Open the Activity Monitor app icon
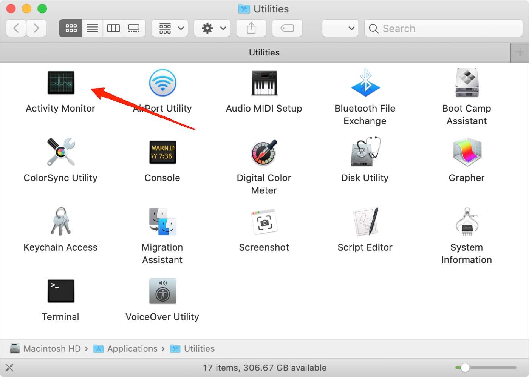Image resolution: width=529 pixels, height=377 pixels. click(x=61, y=83)
